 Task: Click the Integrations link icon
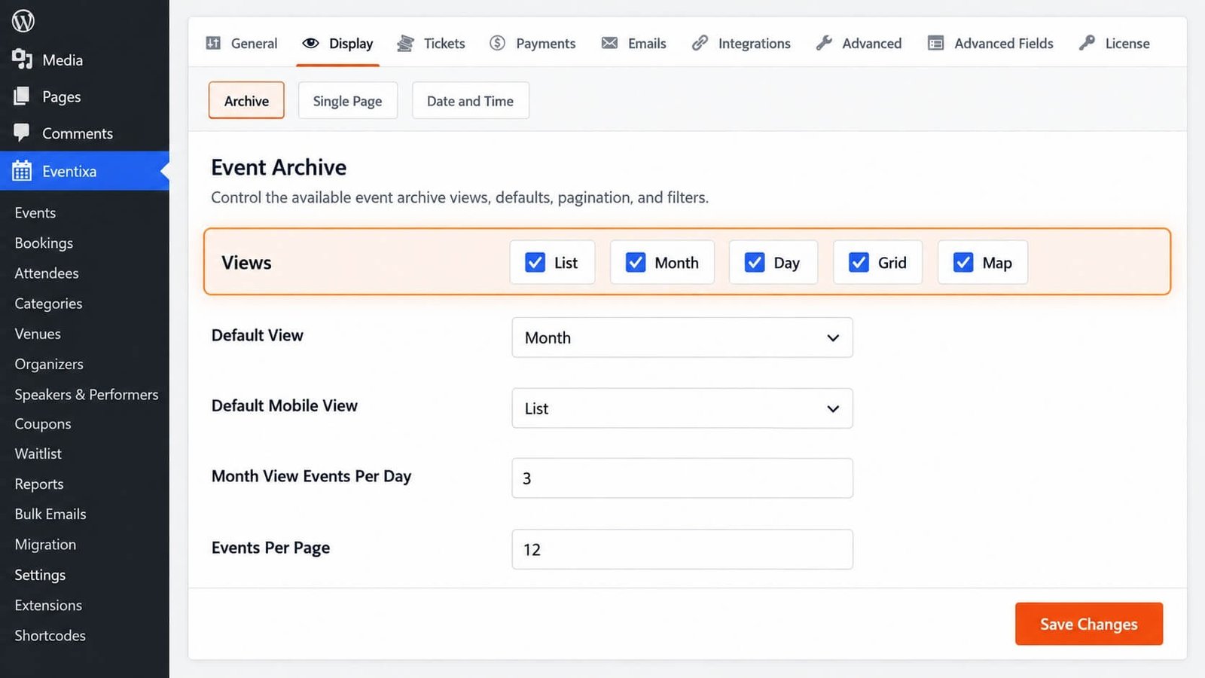700,43
